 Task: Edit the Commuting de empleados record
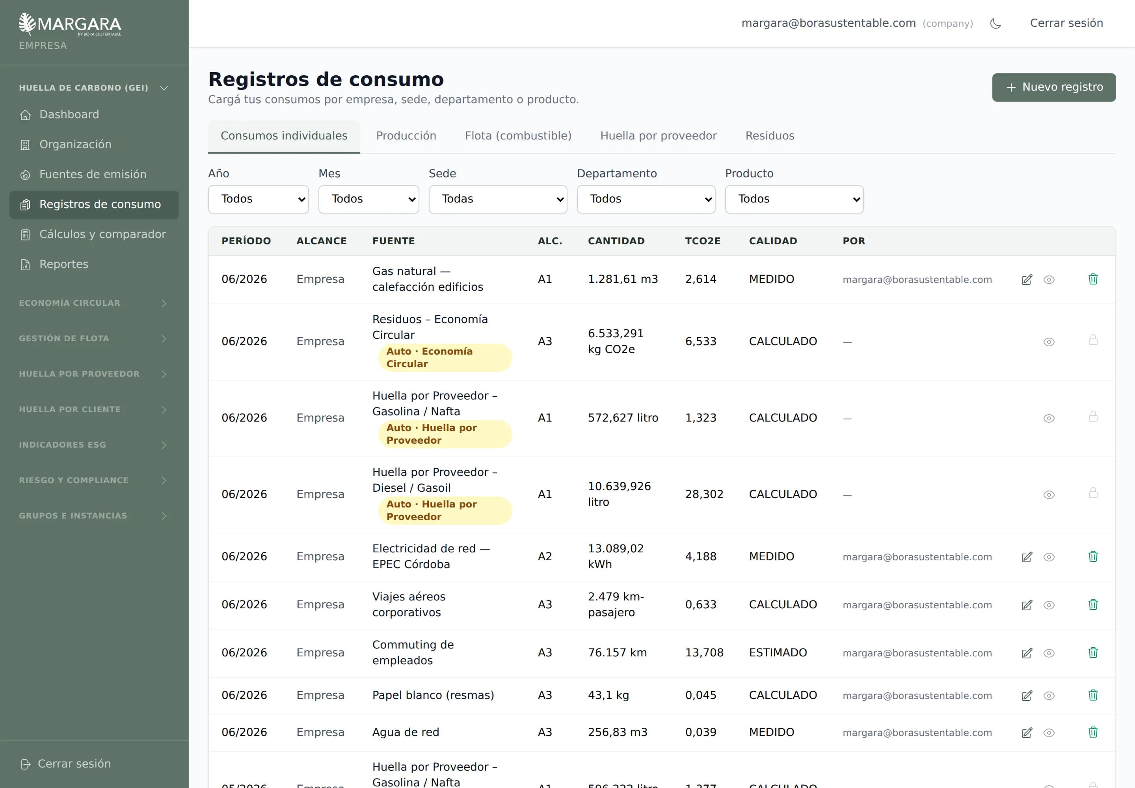pyautogui.click(x=1027, y=653)
